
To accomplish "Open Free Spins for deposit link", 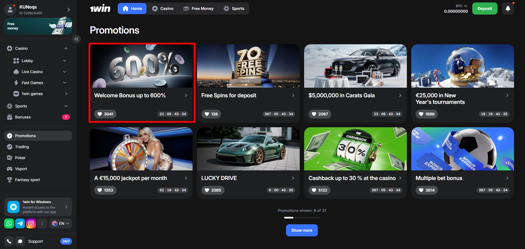I will tap(229, 95).
